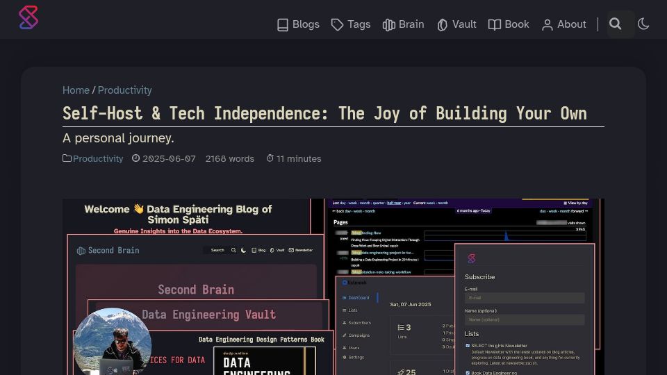Click the search magnifier icon
The height and width of the screenshot is (375, 667).
click(616, 24)
